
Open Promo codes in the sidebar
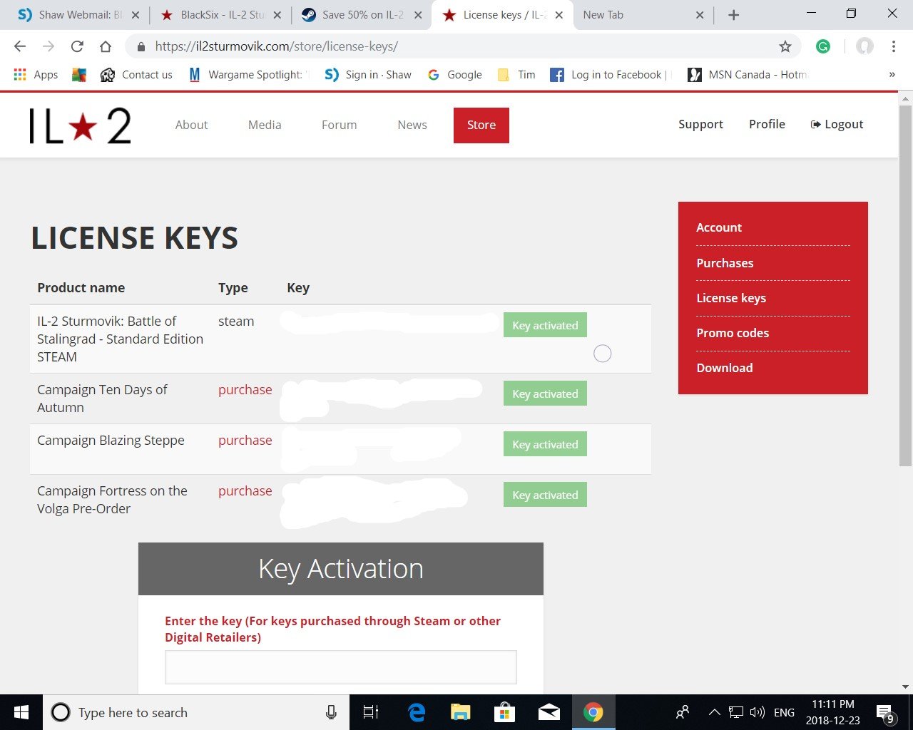coord(733,333)
